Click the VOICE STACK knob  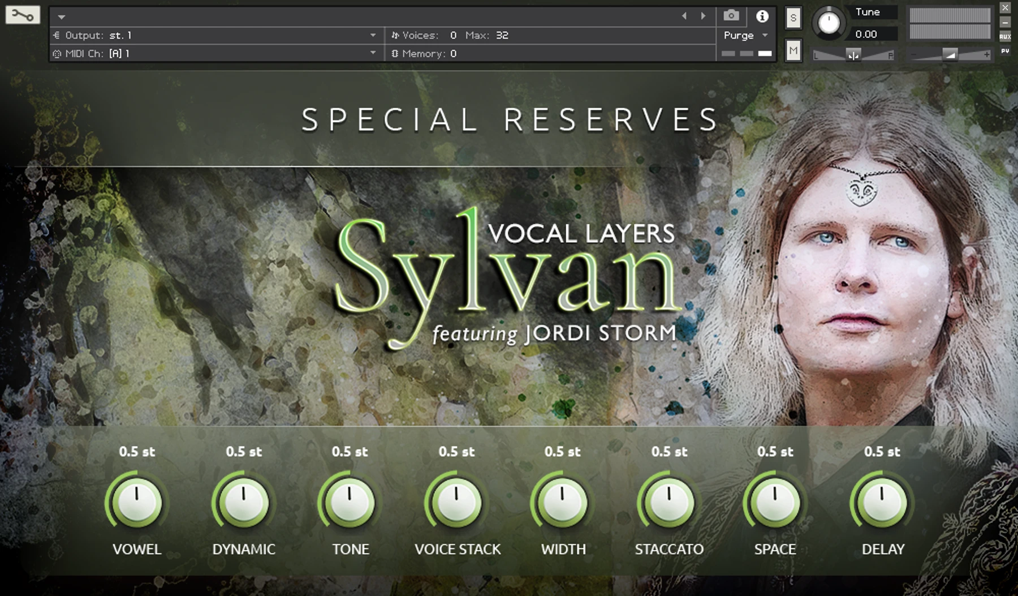[x=456, y=501]
